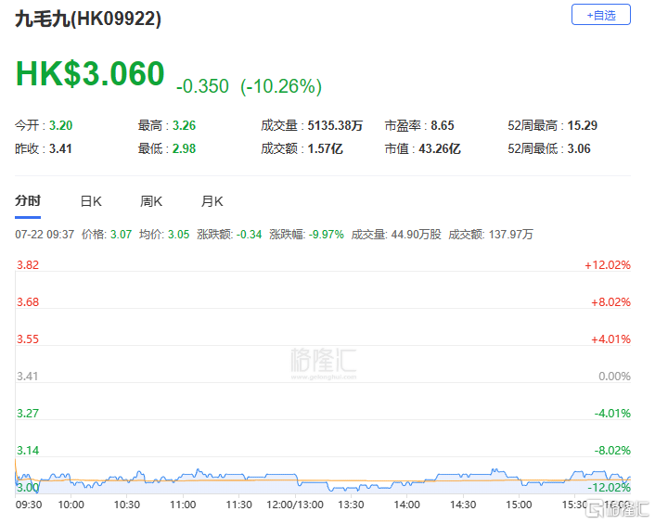Click the 10:00 time axis label
The width and height of the screenshot is (655, 524).
pyautogui.click(x=71, y=505)
